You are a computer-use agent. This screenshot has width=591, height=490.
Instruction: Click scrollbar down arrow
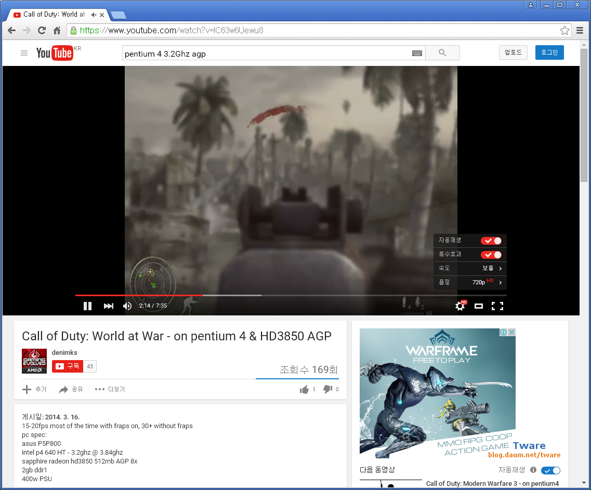tap(584, 482)
